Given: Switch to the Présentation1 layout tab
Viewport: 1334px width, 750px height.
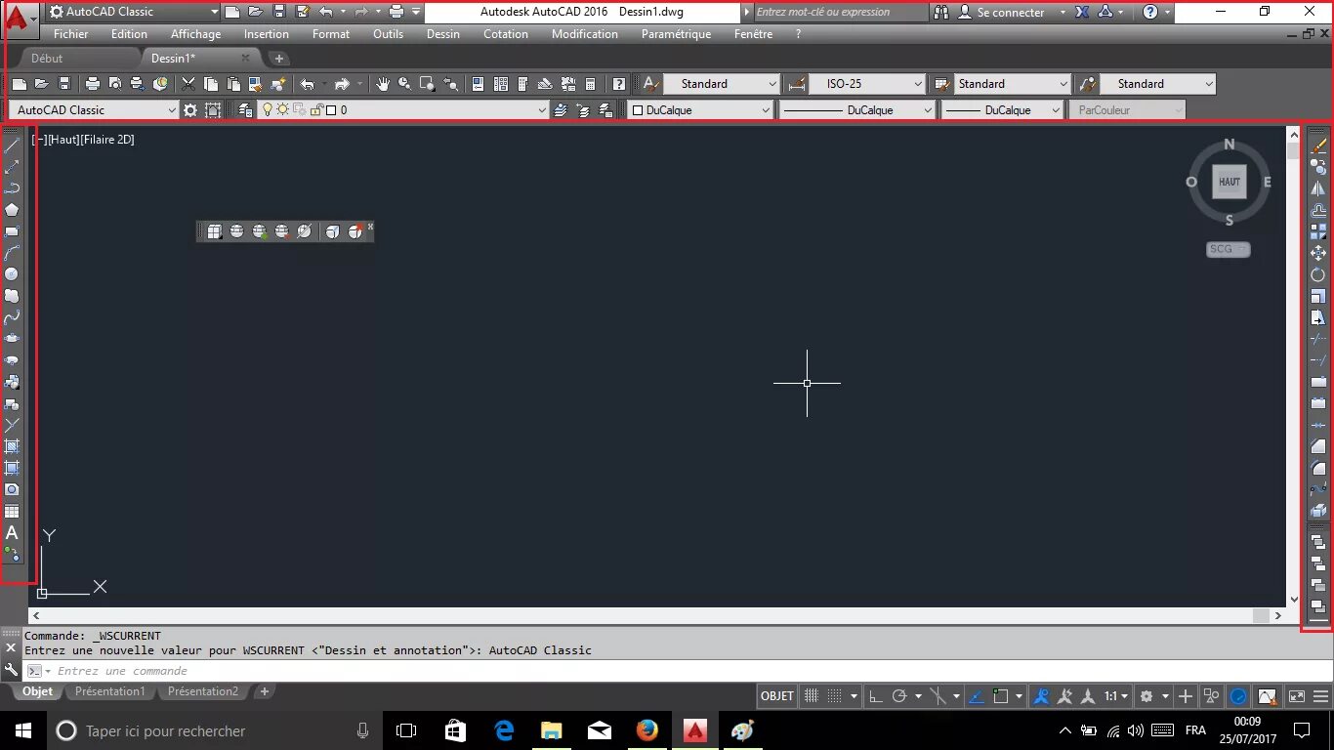Looking at the screenshot, I should pyautogui.click(x=109, y=691).
